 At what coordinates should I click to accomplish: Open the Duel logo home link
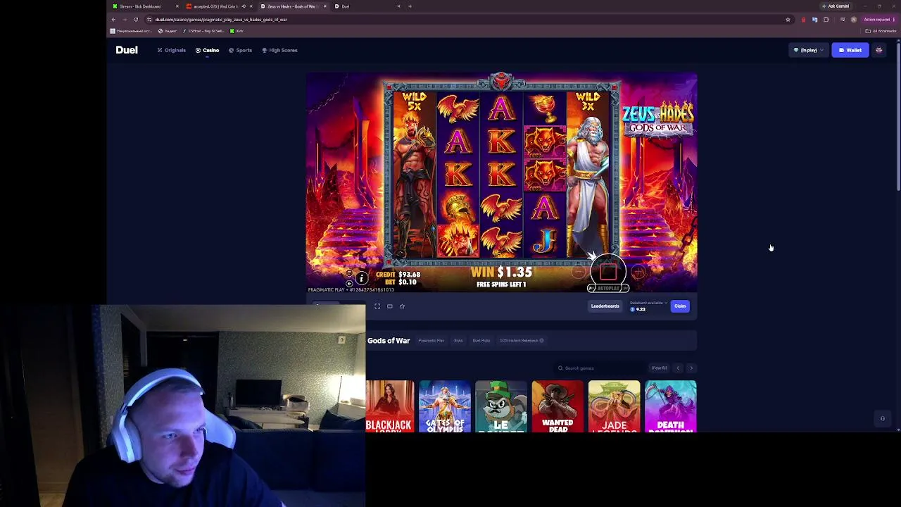127,50
